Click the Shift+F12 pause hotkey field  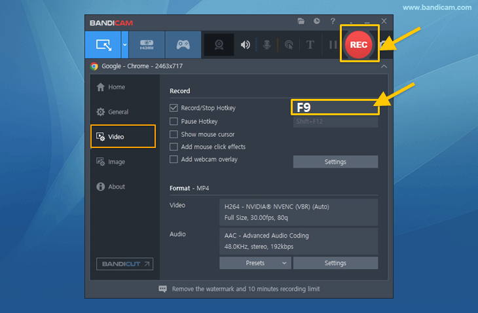point(335,122)
